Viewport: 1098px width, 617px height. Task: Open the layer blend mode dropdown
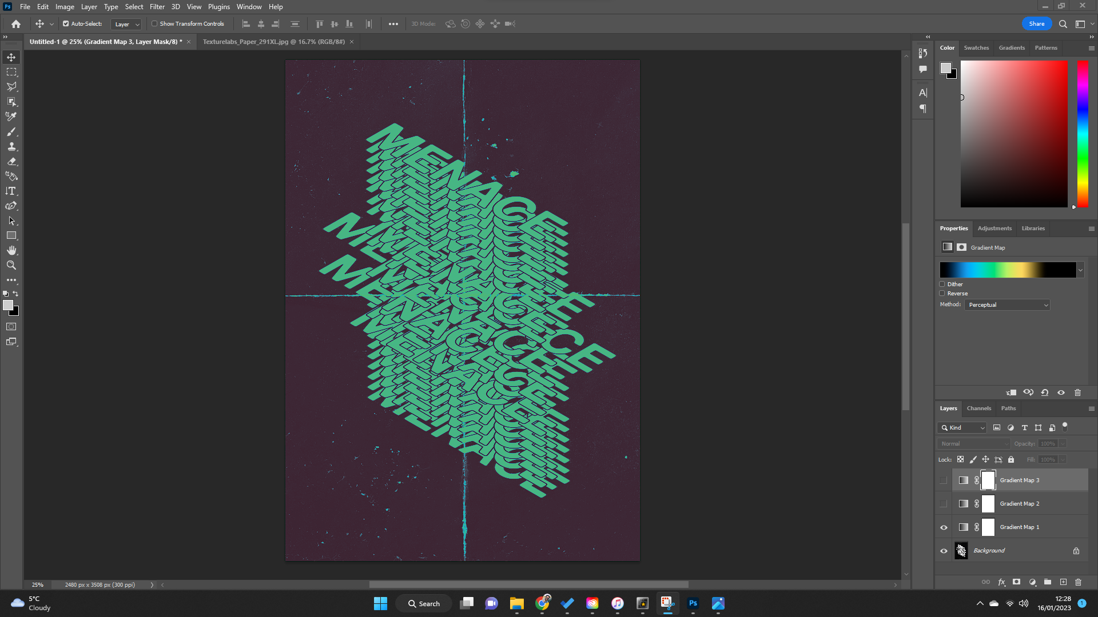pos(973,443)
